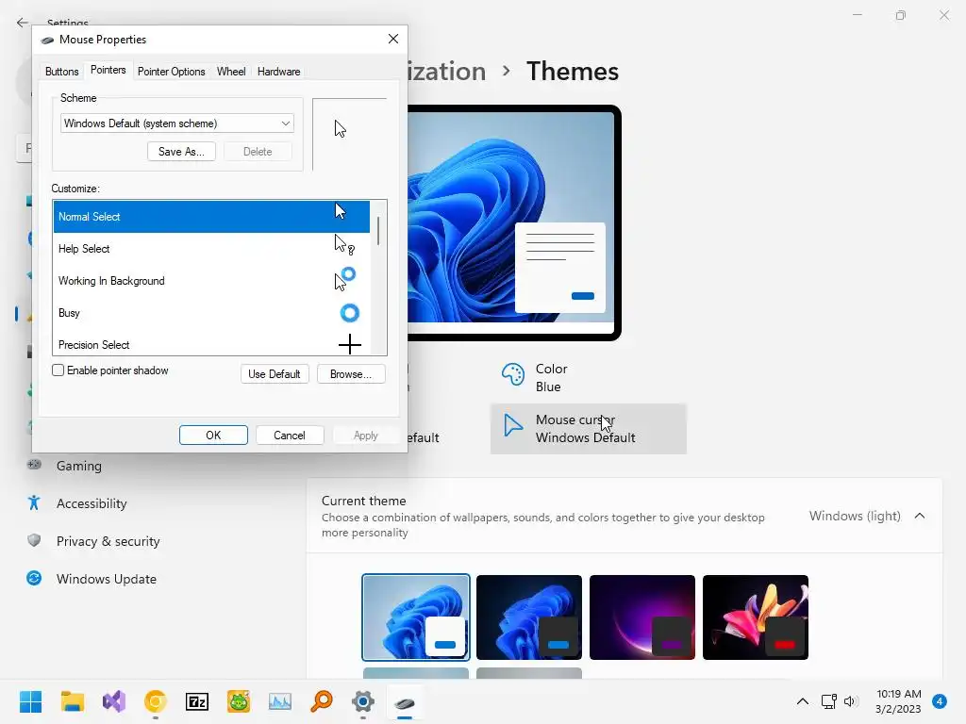This screenshot has width=966, height=724.
Task: Switch to the Wheel tab
Action: point(231,72)
